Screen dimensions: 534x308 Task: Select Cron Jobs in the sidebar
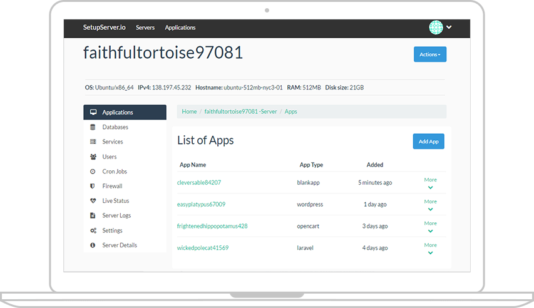pyautogui.click(x=125, y=172)
